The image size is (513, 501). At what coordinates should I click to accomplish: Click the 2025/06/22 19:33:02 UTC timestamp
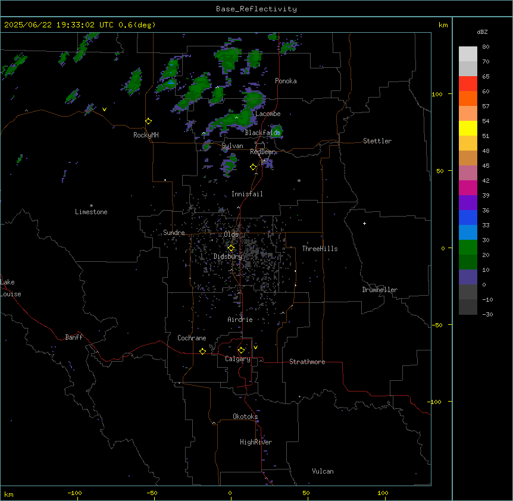click(59, 25)
